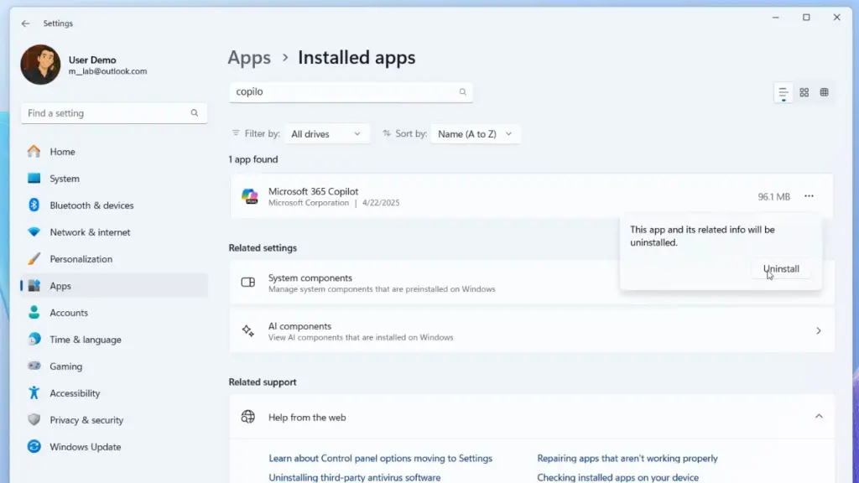Click the Find a setting search field
Screen dimensions: 859x483
click(x=105, y=113)
